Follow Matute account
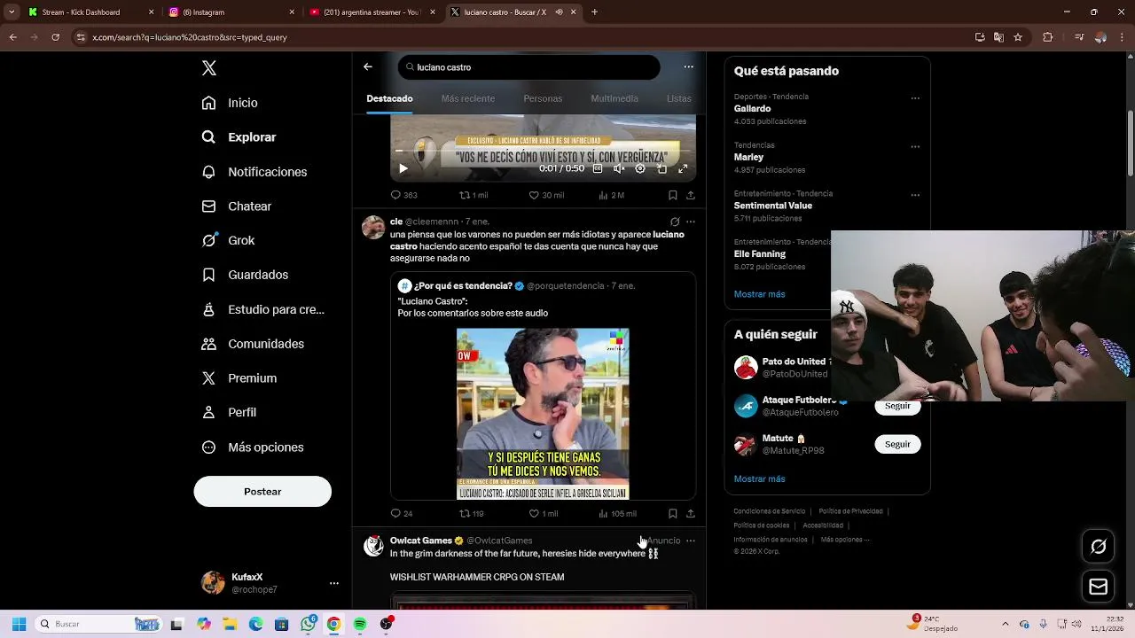Screen dimensions: 1135x638 (x=897, y=444)
